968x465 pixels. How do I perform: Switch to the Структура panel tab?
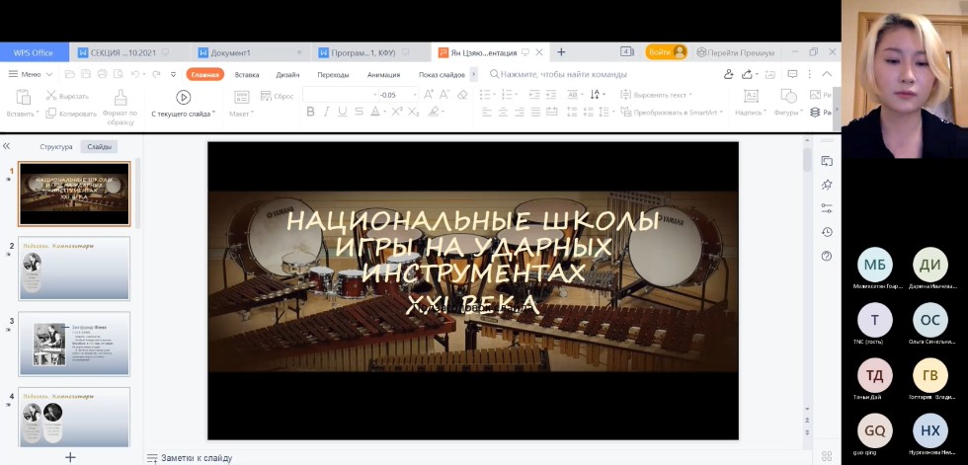click(x=56, y=146)
